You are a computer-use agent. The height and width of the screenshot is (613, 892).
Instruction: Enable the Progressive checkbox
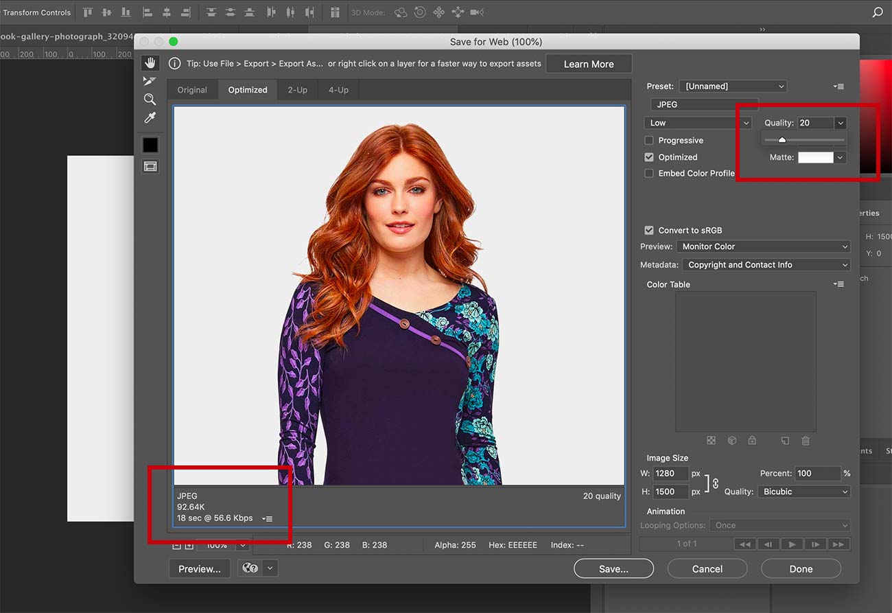(x=649, y=140)
